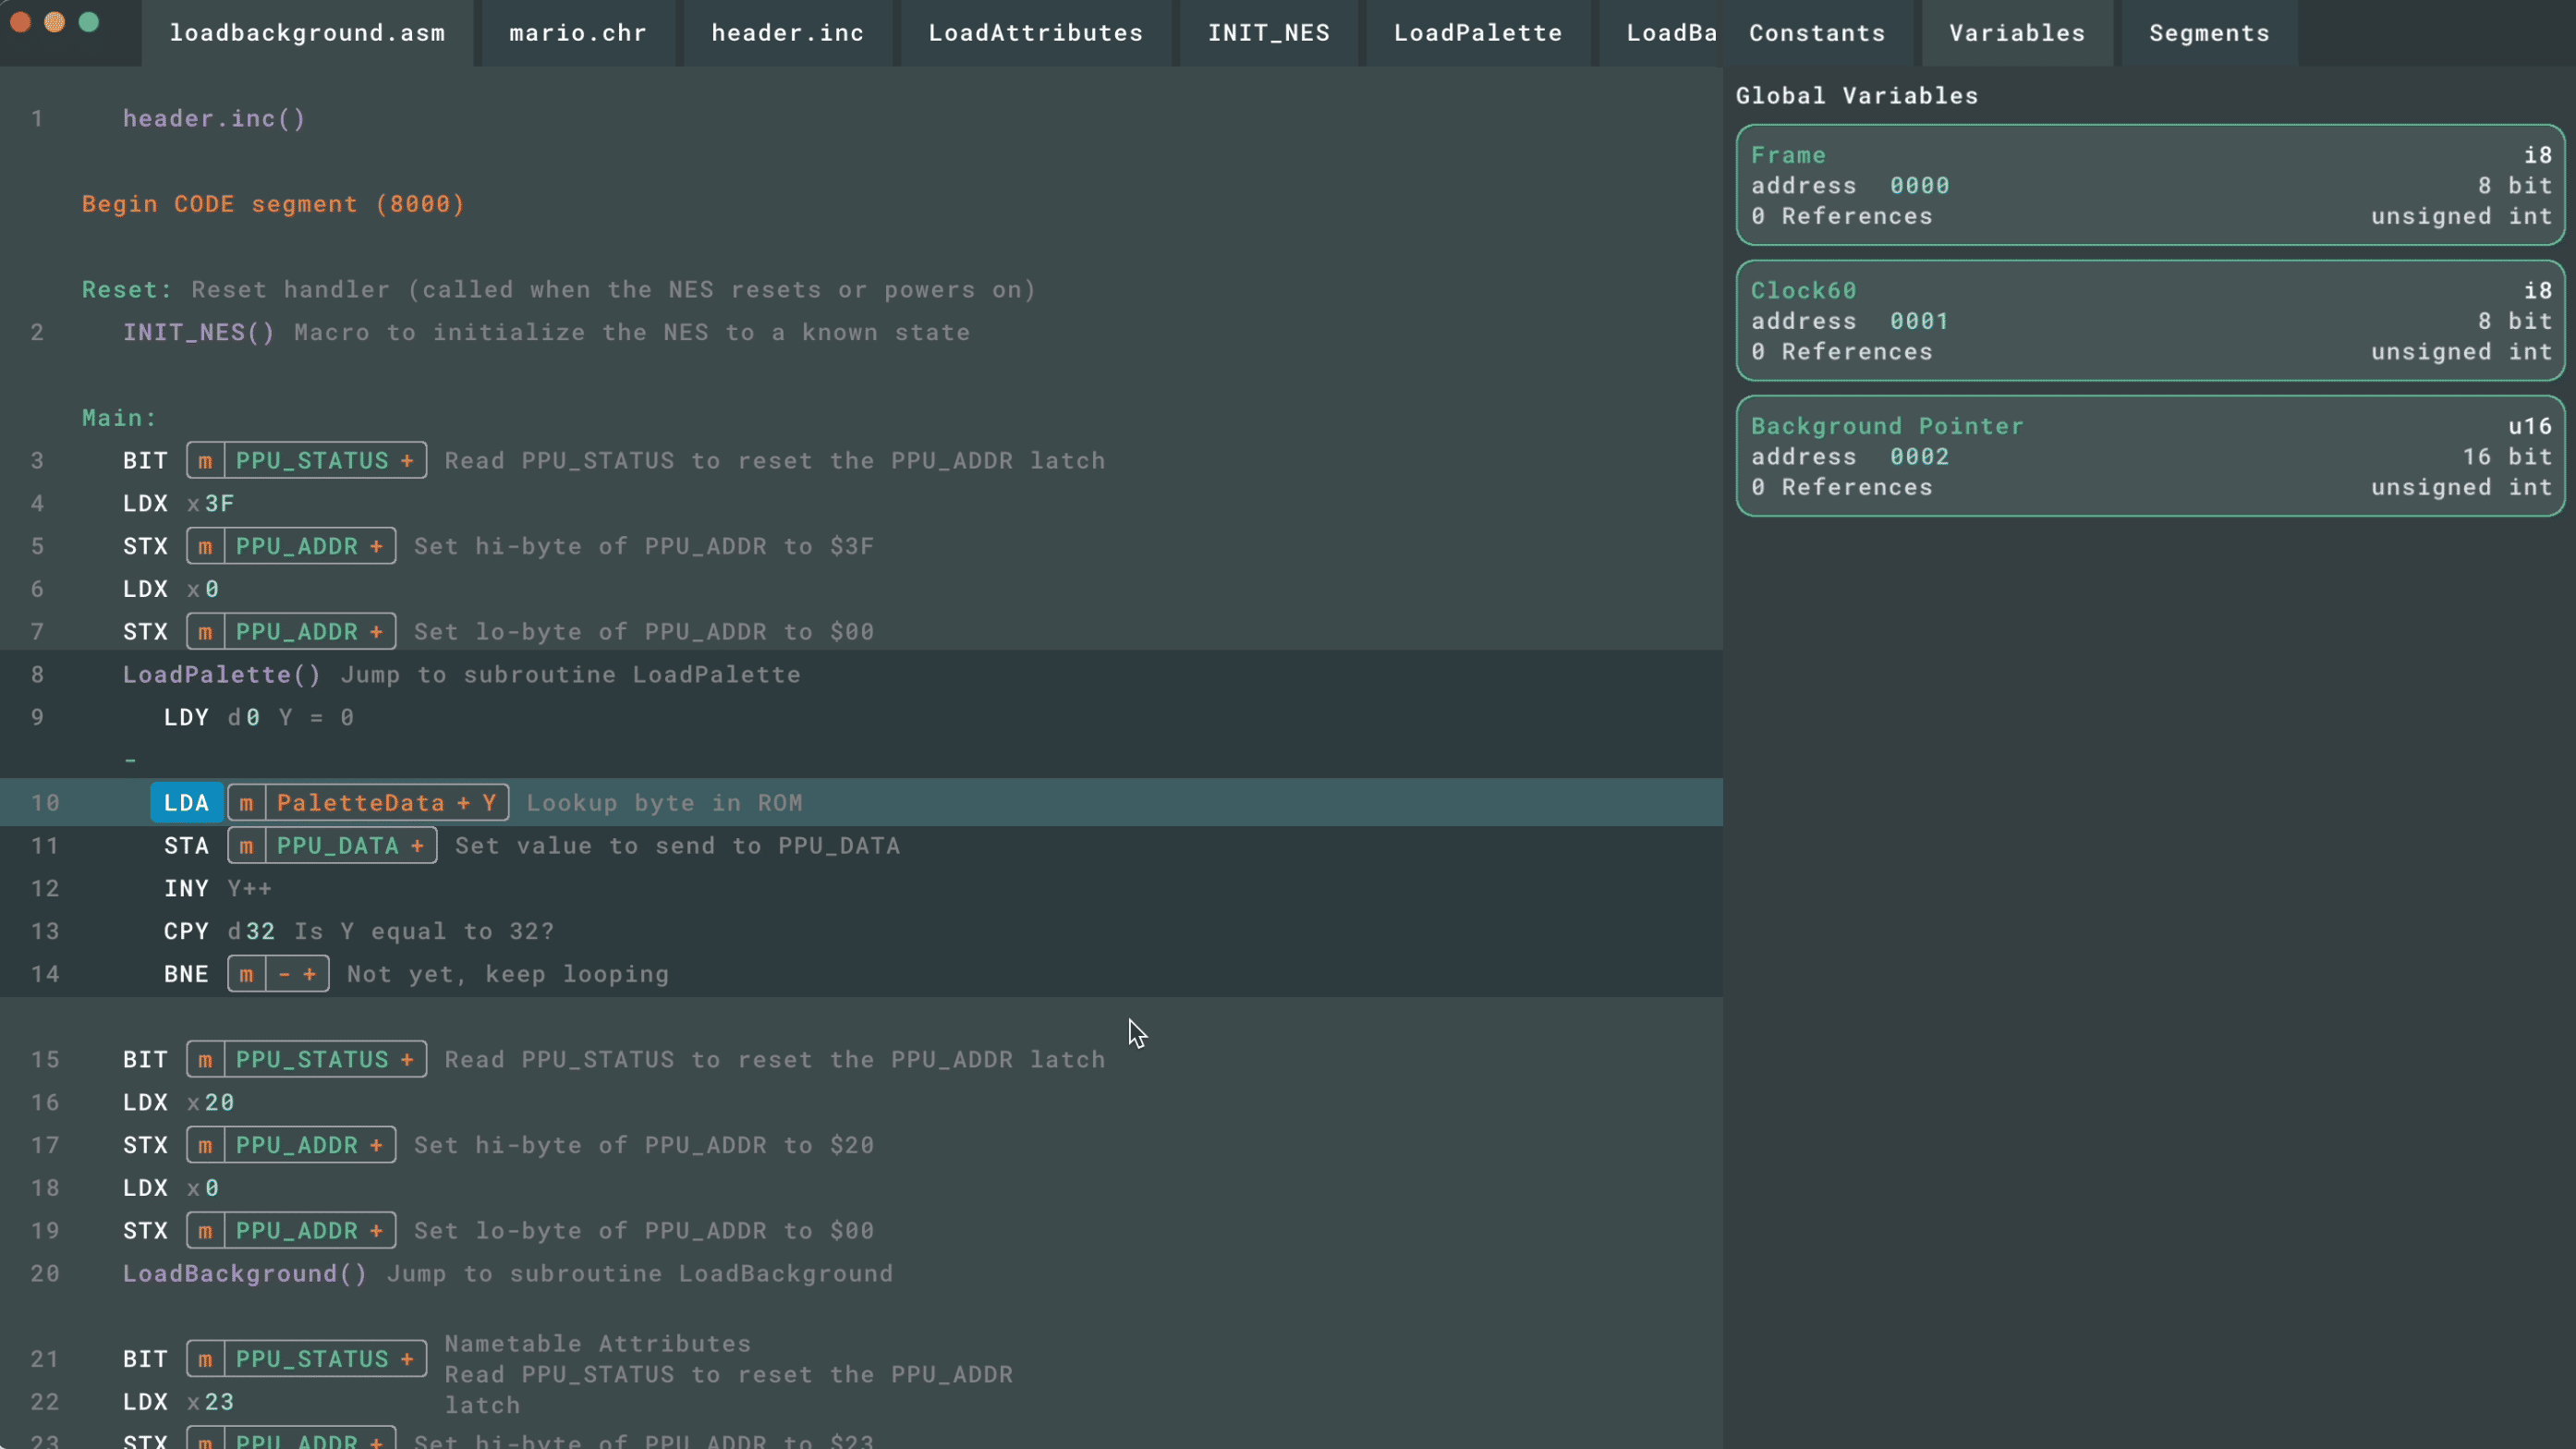
Task: Click the loadbackground.asm file tab
Action: point(308,31)
